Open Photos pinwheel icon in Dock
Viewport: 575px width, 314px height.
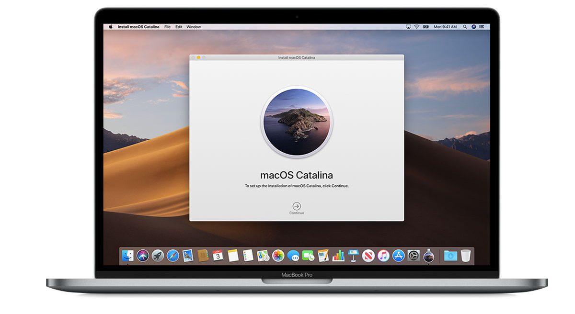[x=278, y=256]
